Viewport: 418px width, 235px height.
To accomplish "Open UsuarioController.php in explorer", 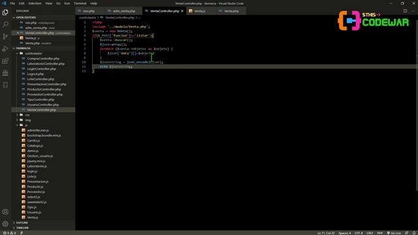I will pos(43,104).
